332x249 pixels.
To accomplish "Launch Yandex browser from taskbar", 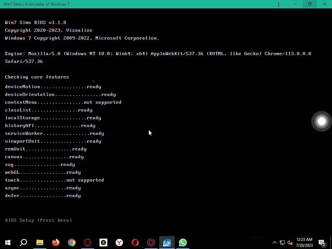I will (x=119, y=243).
